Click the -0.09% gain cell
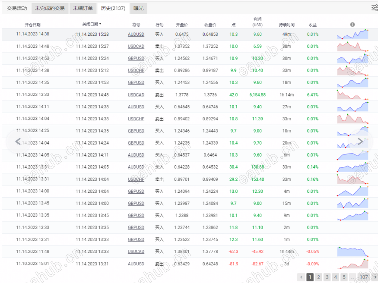The height and width of the screenshot is (283, 378). (313, 264)
